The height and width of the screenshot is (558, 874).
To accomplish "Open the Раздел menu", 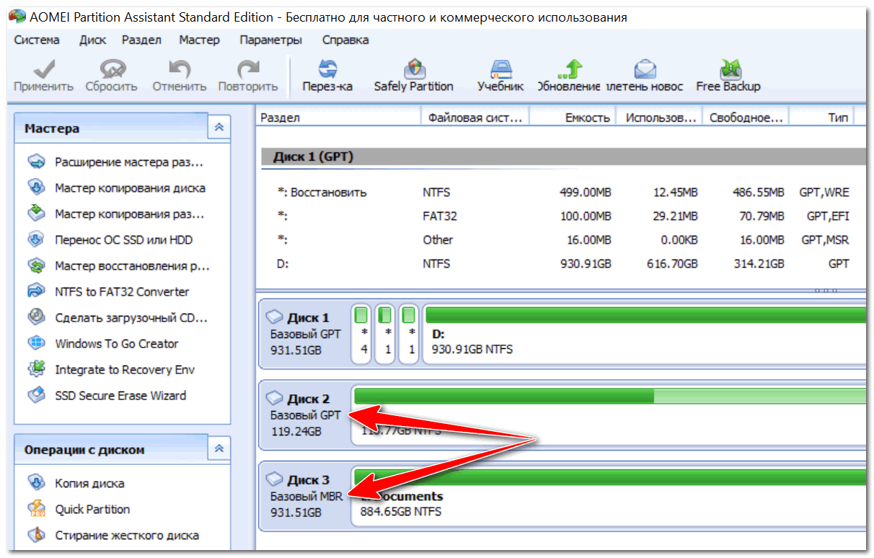I will click(x=141, y=40).
